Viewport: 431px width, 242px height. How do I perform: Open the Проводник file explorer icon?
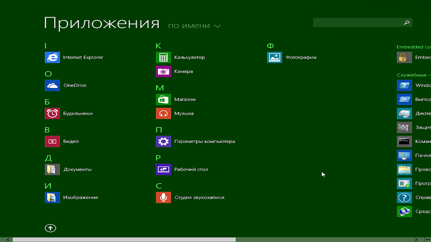click(x=404, y=169)
